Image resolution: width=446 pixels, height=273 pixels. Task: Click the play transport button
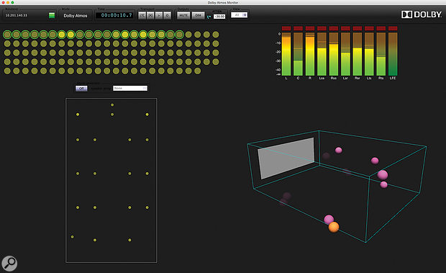(159, 15)
